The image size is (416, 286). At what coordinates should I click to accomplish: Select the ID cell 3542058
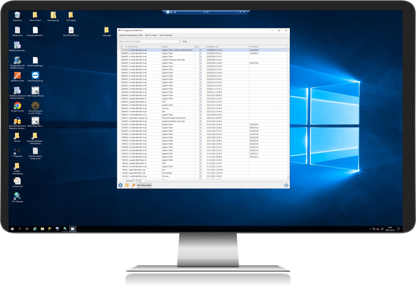[x=125, y=50]
